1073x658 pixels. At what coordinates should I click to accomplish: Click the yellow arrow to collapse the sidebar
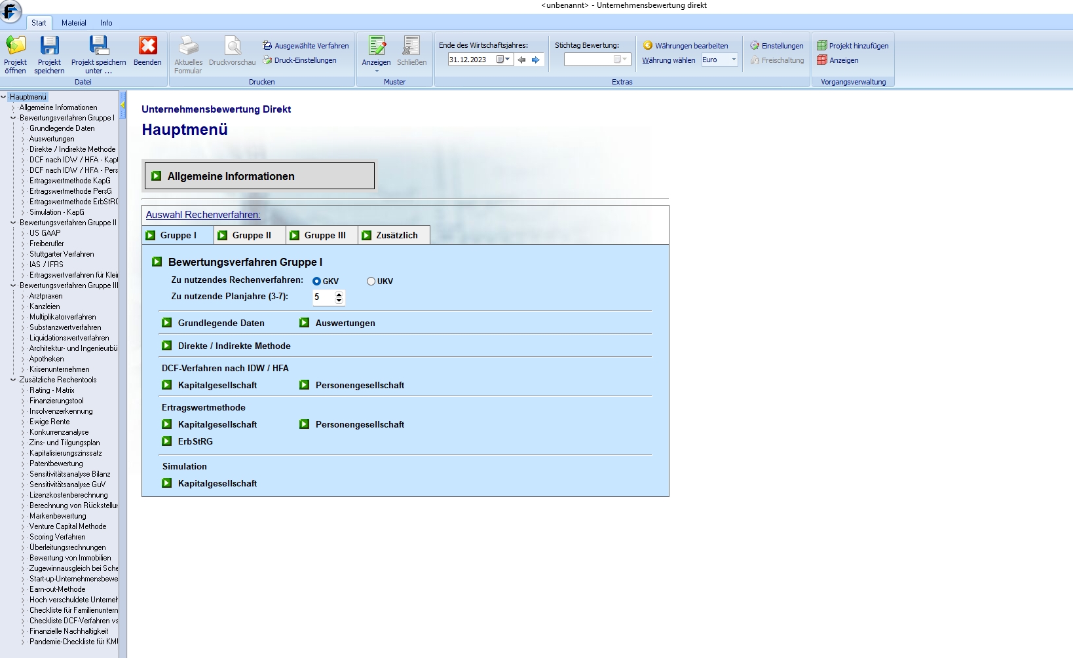coord(122,105)
